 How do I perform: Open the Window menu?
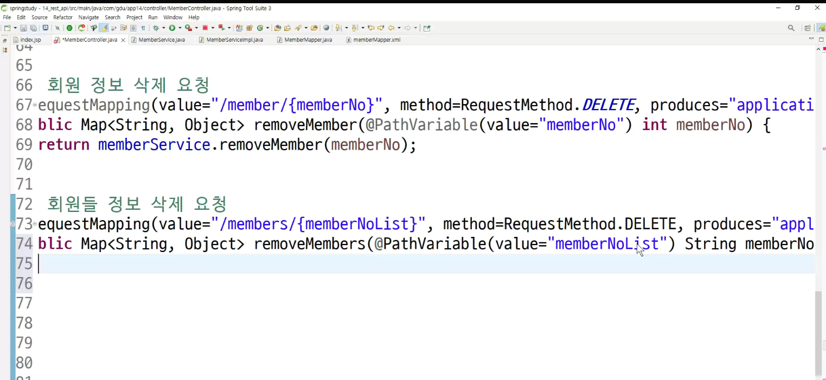click(x=173, y=17)
